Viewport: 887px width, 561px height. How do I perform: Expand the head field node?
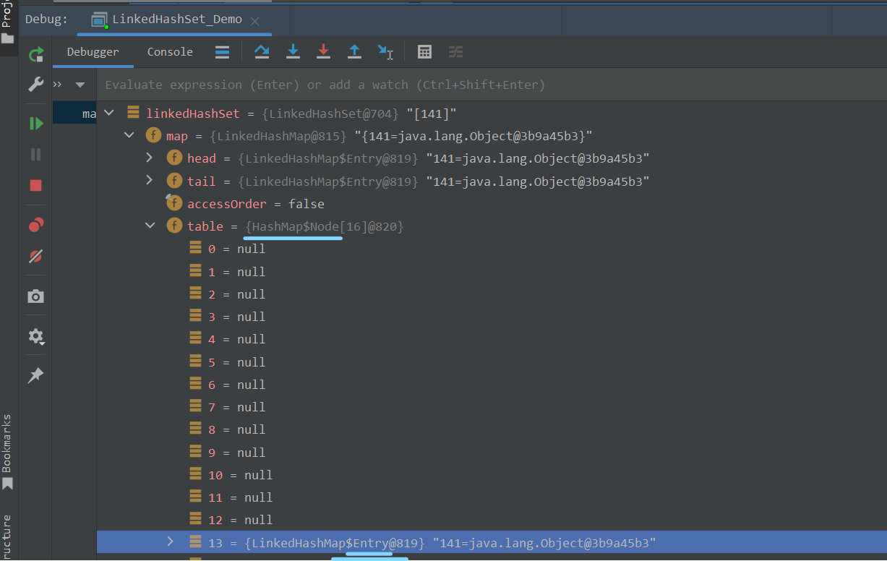point(150,158)
